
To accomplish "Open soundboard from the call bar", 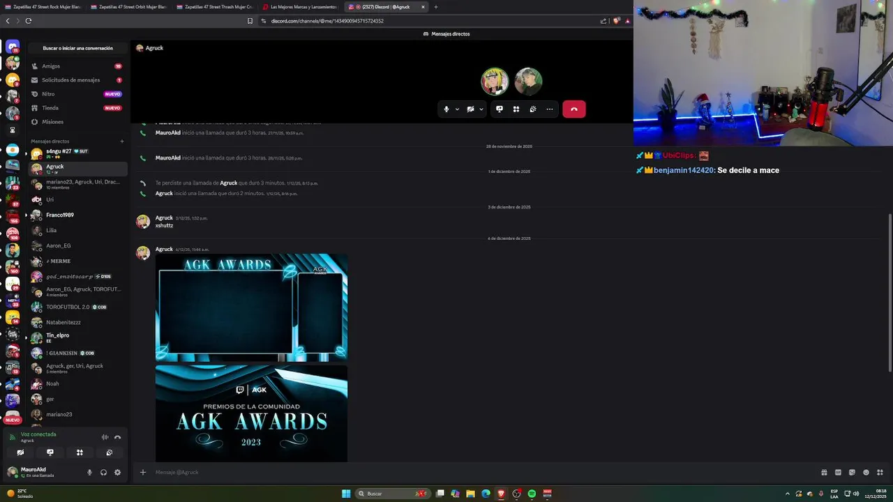I will point(533,109).
